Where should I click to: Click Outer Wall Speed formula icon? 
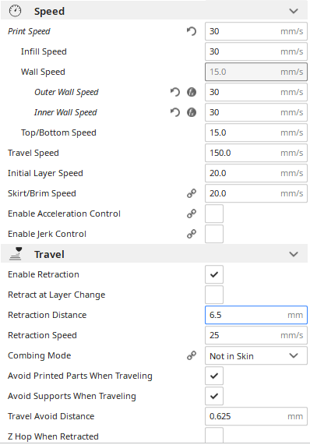click(192, 92)
